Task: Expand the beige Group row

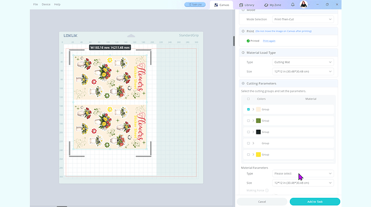Action: (253, 109)
